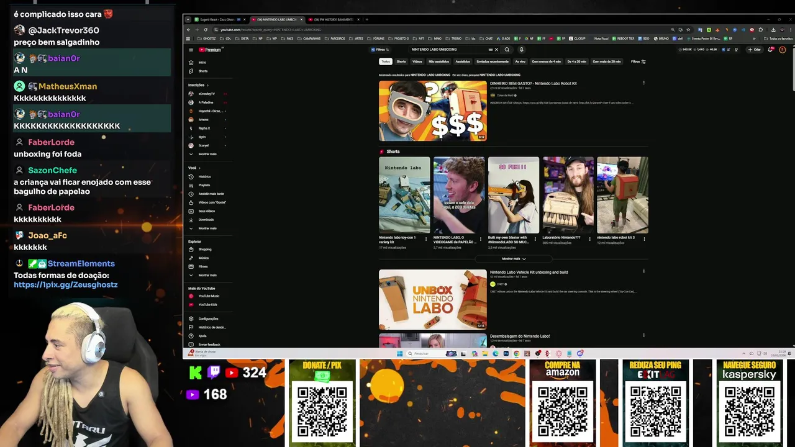
Task: Open Shopping under Explorar
Action: [x=205, y=249]
